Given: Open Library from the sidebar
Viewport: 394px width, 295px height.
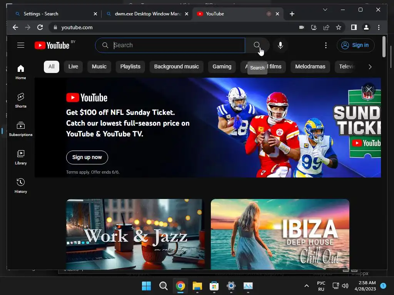Looking at the screenshot, I should [21, 157].
